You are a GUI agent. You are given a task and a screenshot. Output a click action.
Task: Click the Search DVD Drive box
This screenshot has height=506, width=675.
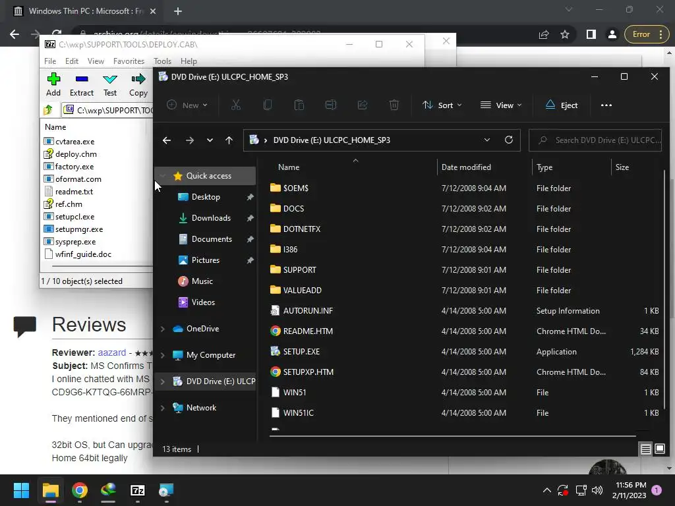(595, 140)
